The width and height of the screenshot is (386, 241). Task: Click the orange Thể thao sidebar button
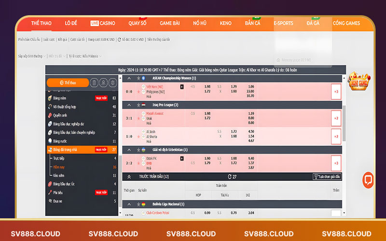tap(68, 83)
